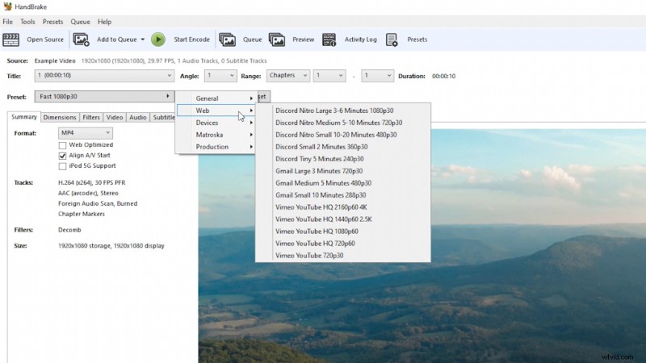
Task: Open the Add to Queue dropdown arrow
Action: coord(143,40)
